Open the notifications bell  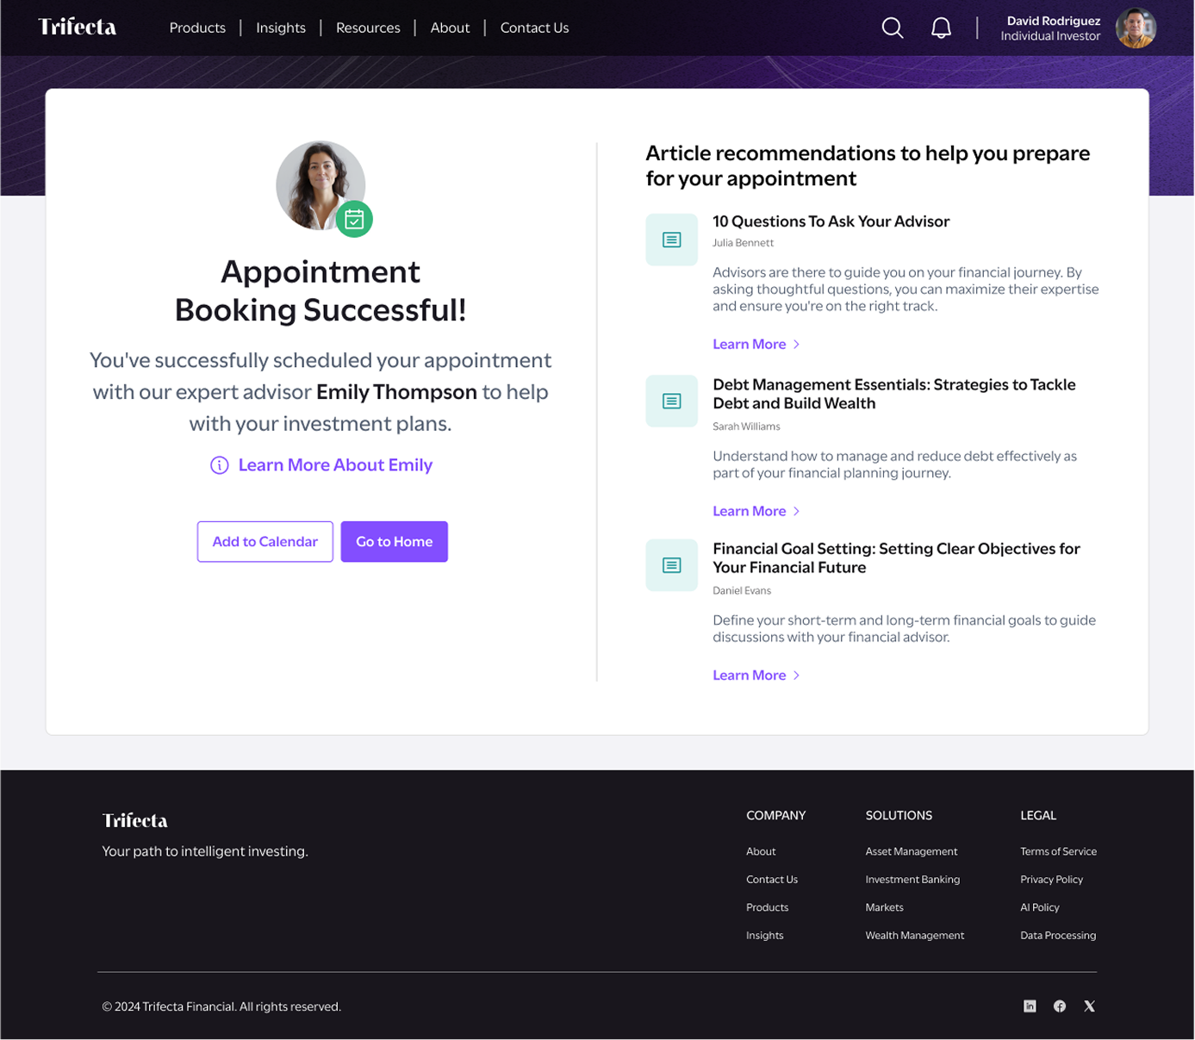tap(941, 28)
